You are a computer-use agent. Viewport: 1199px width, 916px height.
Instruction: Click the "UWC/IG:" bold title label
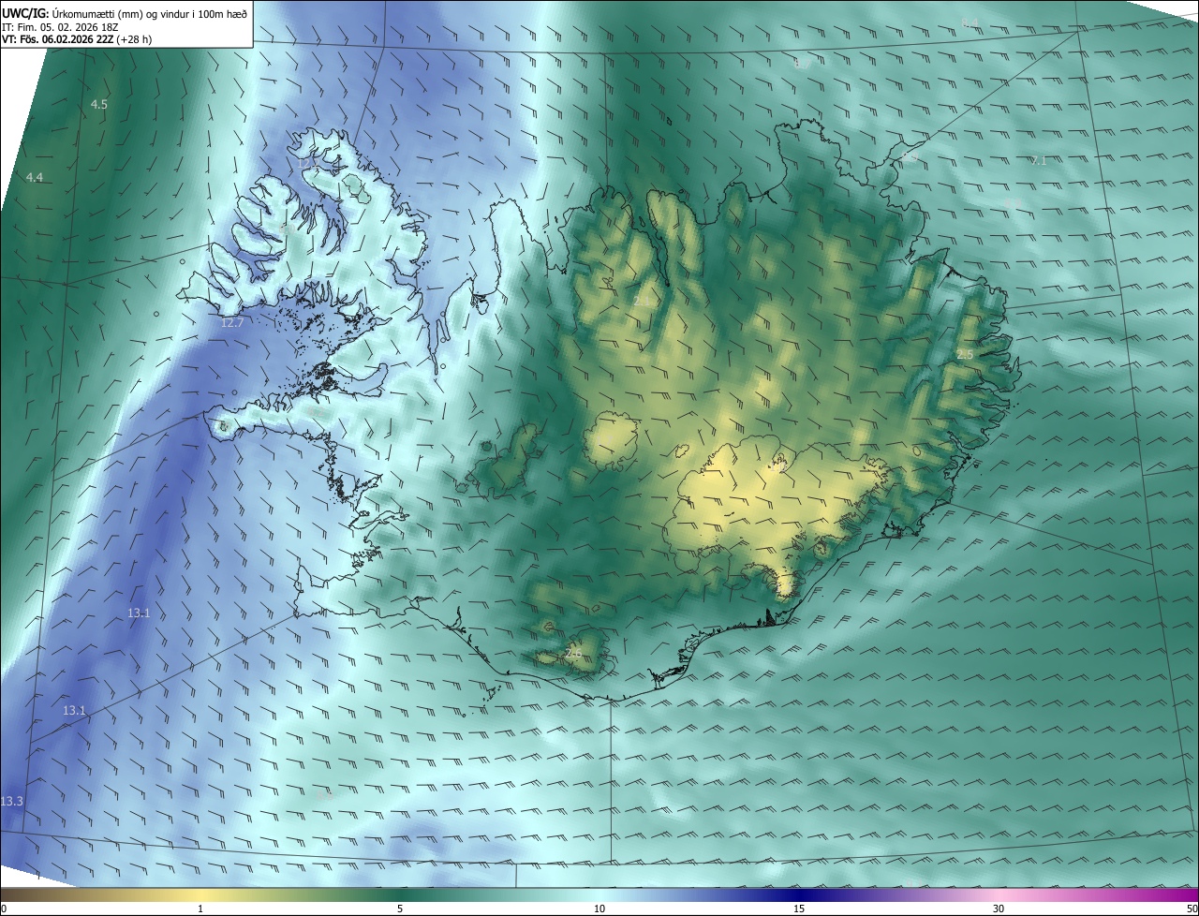25,13
